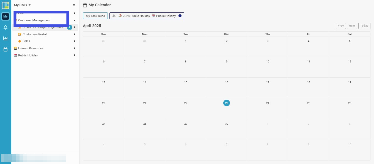The width and height of the screenshot is (374, 164).
Task: Select April 15 day cell
Action: point(186,88)
